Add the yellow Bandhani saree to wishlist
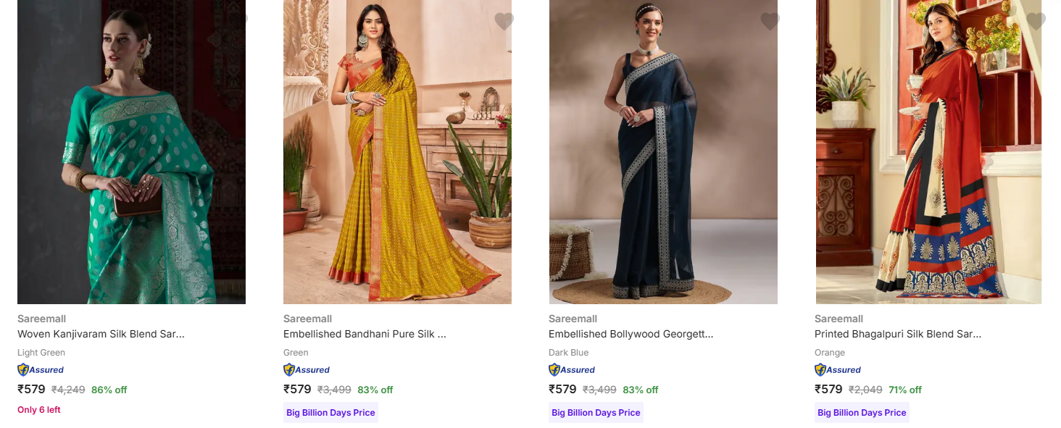 [504, 22]
